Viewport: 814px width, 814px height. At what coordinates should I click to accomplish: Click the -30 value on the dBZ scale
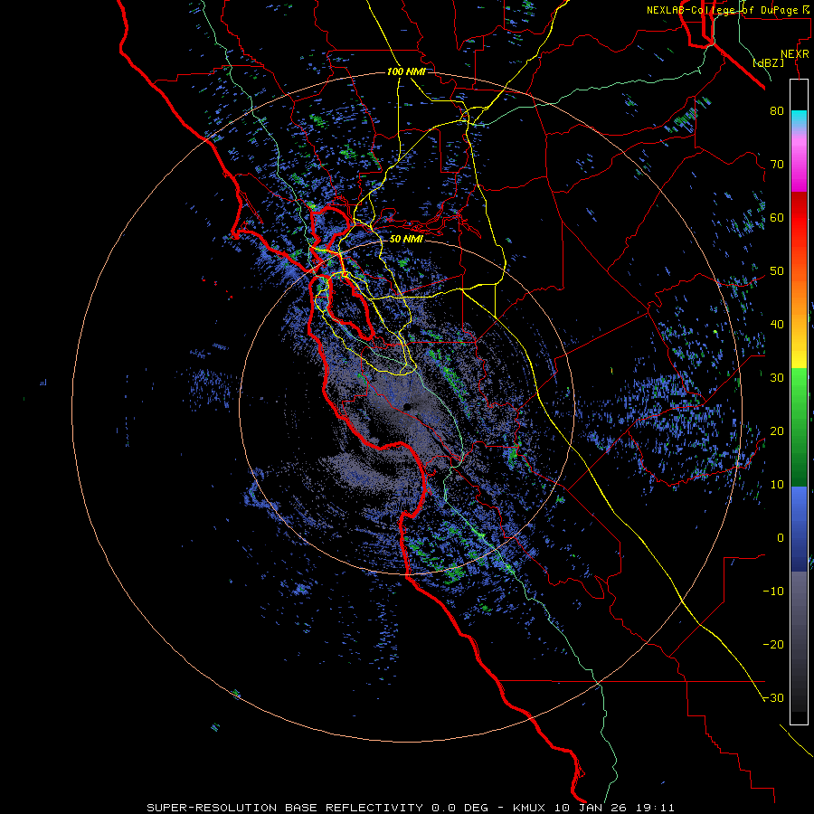point(773,697)
